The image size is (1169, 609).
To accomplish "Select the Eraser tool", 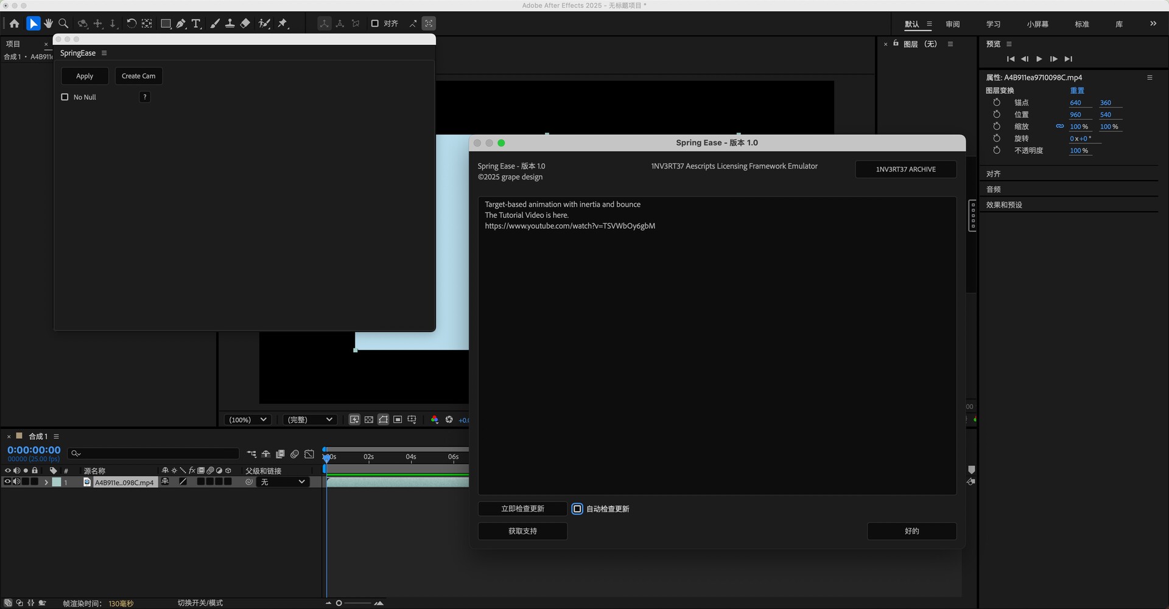I will click(245, 24).
